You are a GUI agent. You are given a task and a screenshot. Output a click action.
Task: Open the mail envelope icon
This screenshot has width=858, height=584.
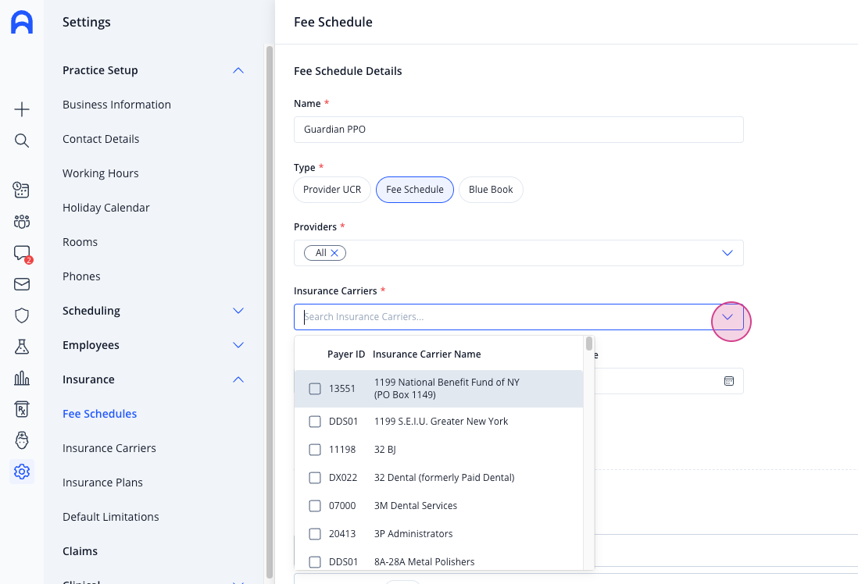tap(22, 284)
